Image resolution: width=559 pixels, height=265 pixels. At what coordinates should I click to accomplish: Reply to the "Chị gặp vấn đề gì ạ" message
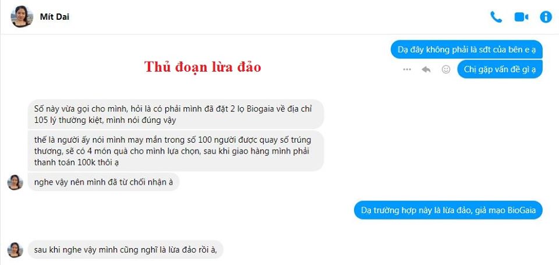[x=426, y=69]
